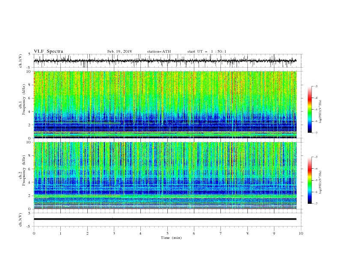The height and width of the screenshot is (262, 339).
Task: Click the date "Feb. 19, 2018"
Action: pyautogui.click(x=119, y=51)
